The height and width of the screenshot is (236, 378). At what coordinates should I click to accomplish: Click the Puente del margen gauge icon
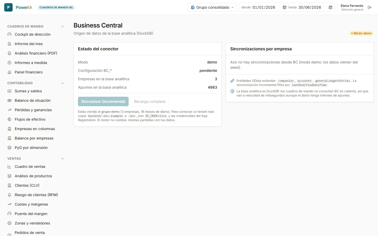click(9, 214)
